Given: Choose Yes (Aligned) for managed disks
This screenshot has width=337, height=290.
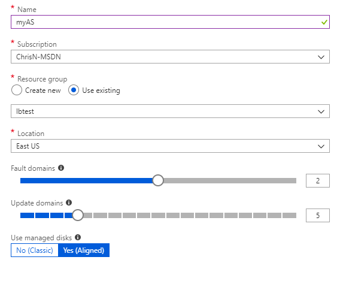Looking at the screenshot, I should pos(84,250).
